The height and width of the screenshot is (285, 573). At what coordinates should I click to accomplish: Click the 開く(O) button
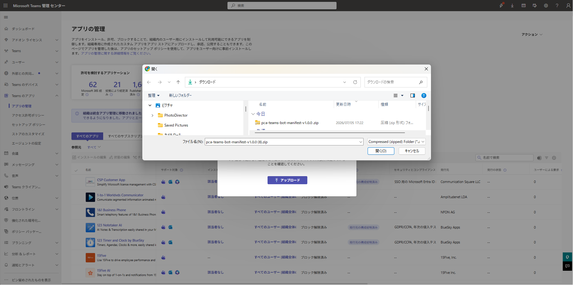pyautogui.click(x=381, y=151)
